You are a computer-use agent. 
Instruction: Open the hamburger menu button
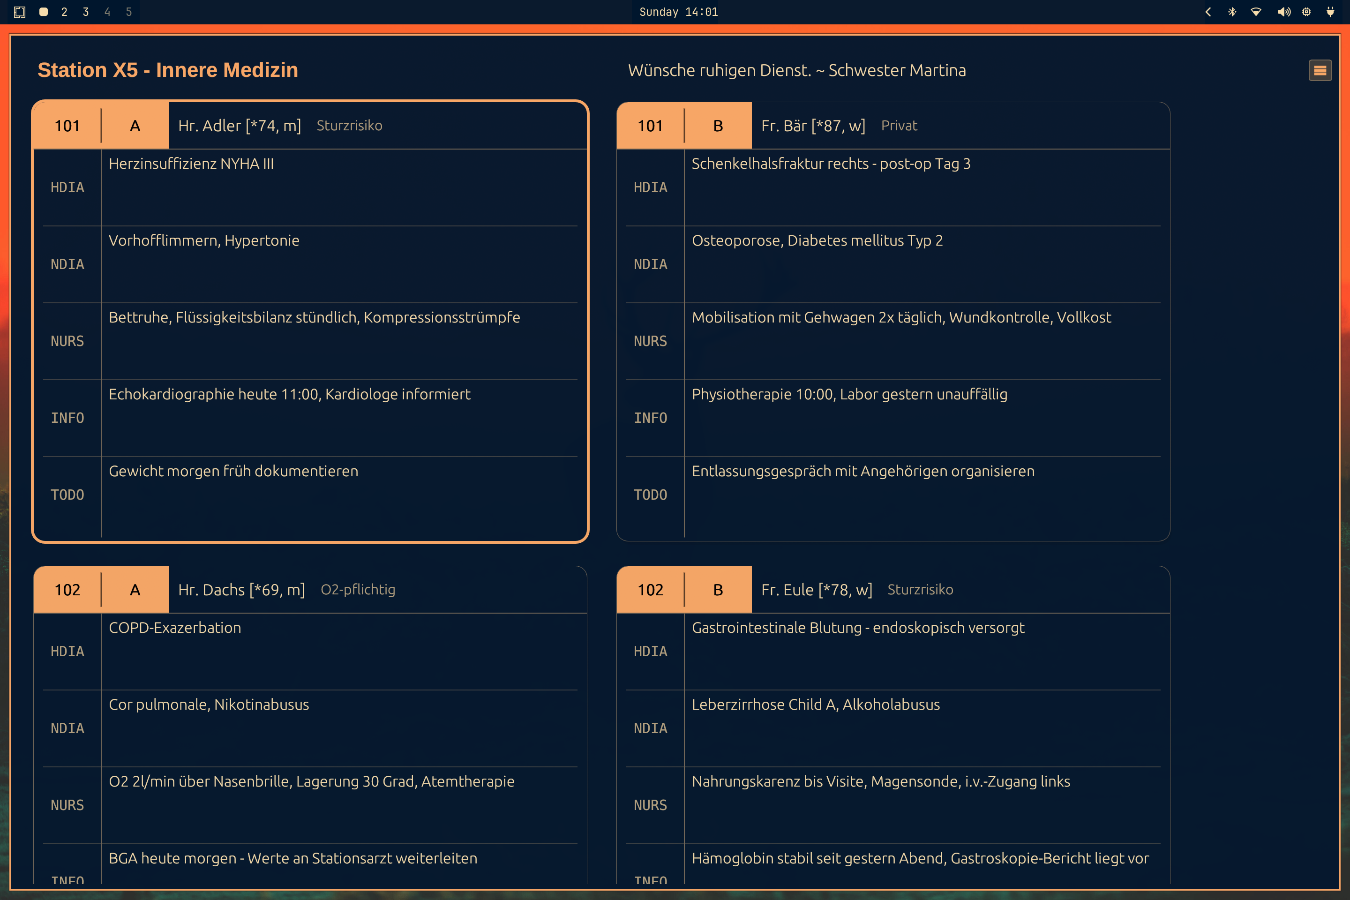click(1320, 71)
